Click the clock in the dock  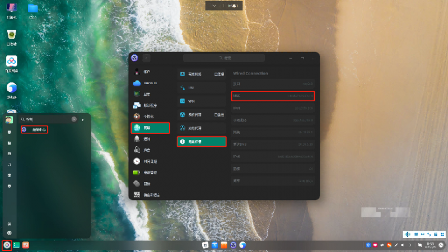pyautogui.click(x=431, y=245)
